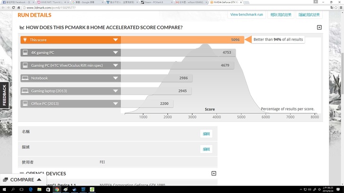344x193 pixels.
Task: Click the volume icon in the system tray
Action: pos(310,190)
